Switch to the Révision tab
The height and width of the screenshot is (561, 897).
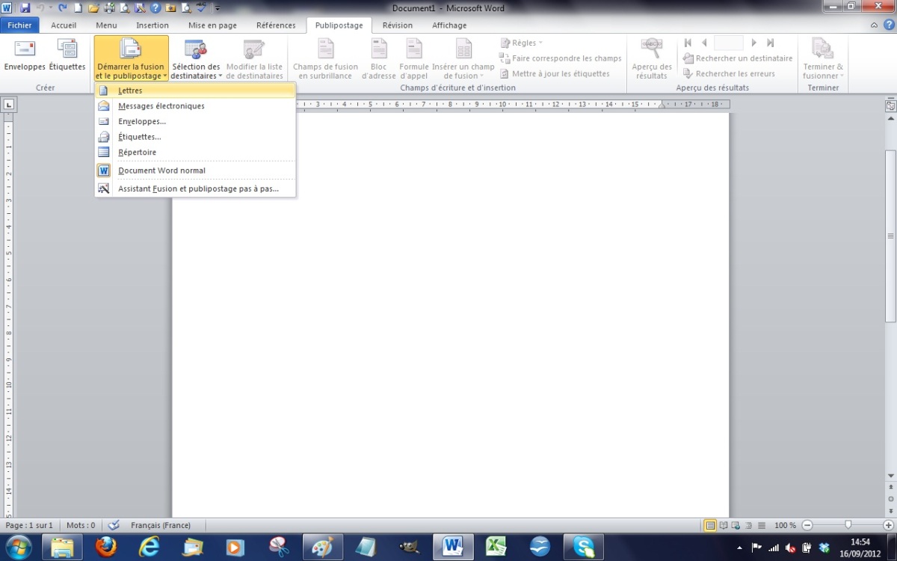[397, 25]
